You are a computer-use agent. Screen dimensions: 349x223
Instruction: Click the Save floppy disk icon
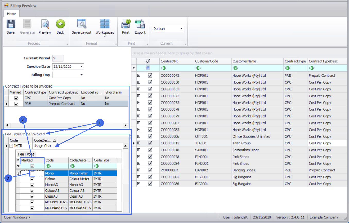(x=11, y=24)
